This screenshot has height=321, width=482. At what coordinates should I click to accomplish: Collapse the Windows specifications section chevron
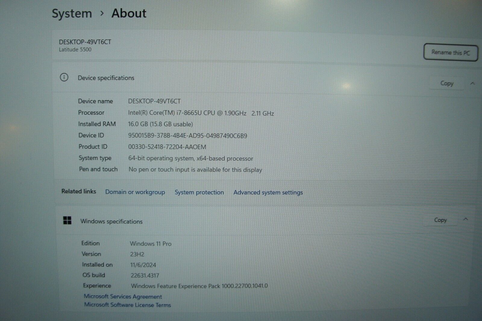click(x=465, y=219)
